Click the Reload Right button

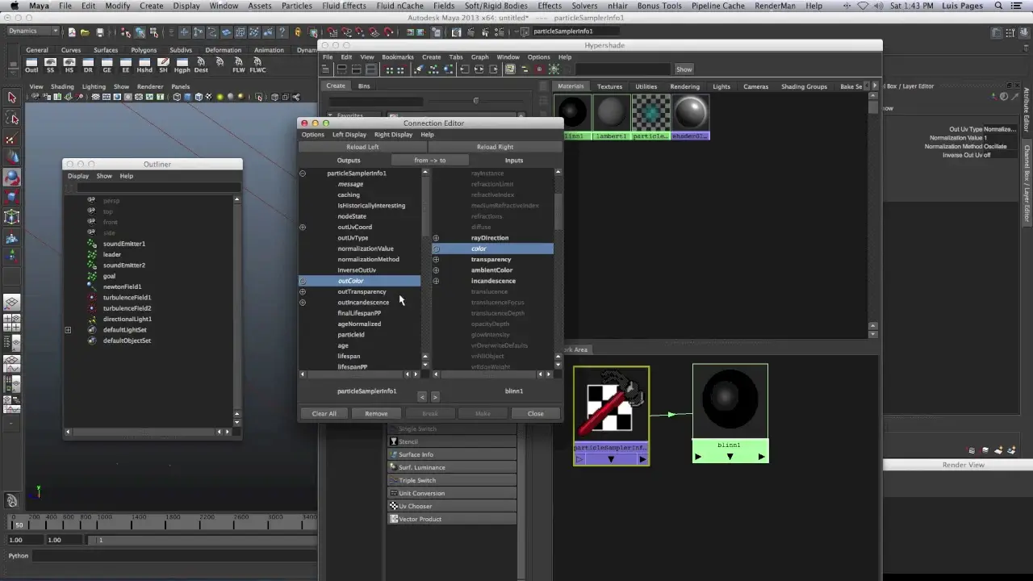click(x=495, y=147)
